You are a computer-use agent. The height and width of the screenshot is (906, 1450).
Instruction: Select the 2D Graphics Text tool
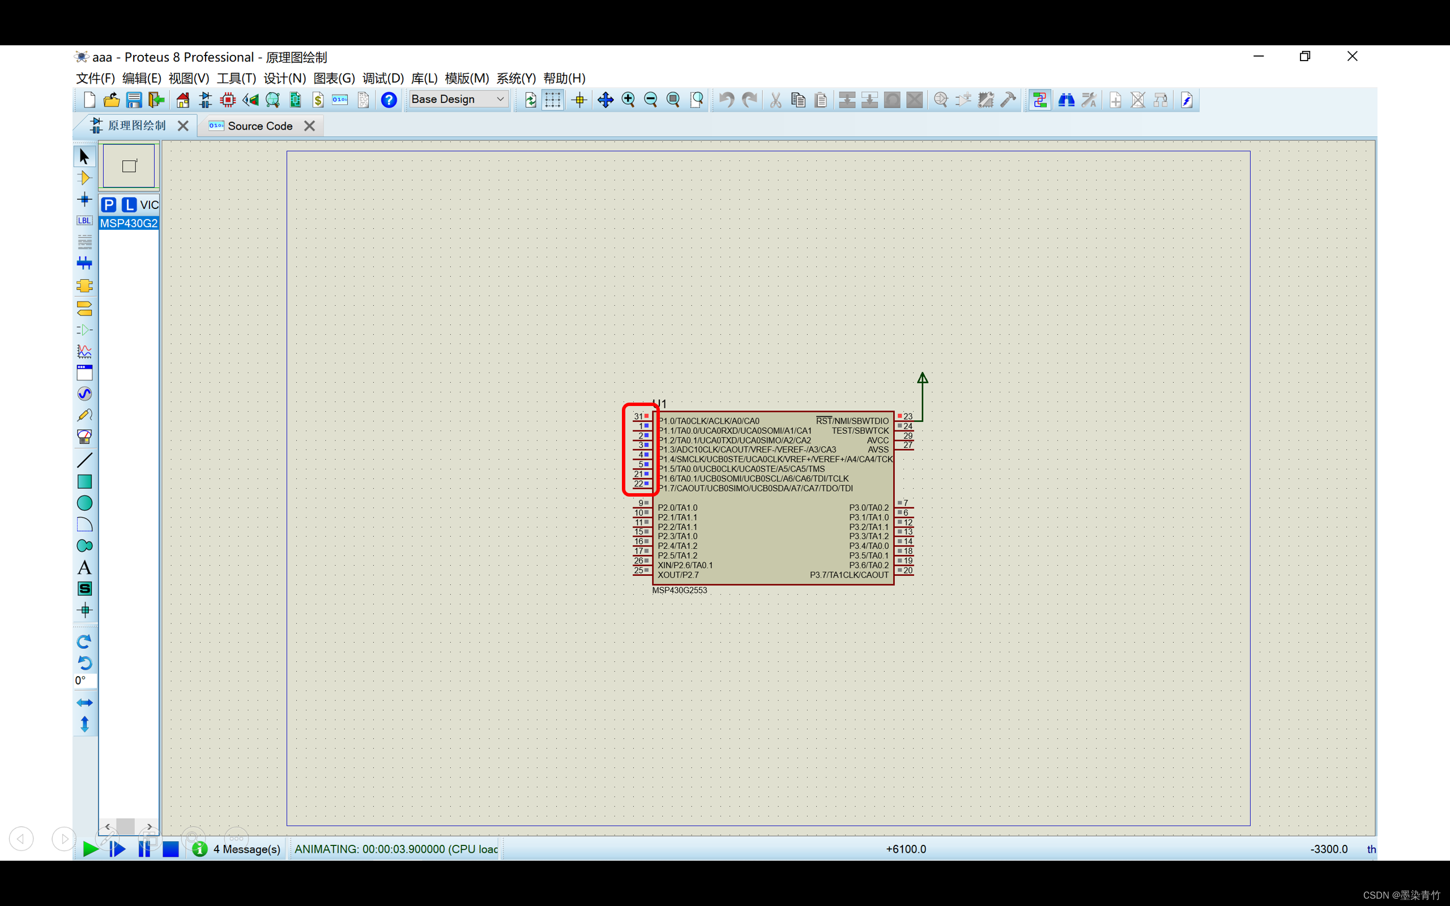(84, 567)
